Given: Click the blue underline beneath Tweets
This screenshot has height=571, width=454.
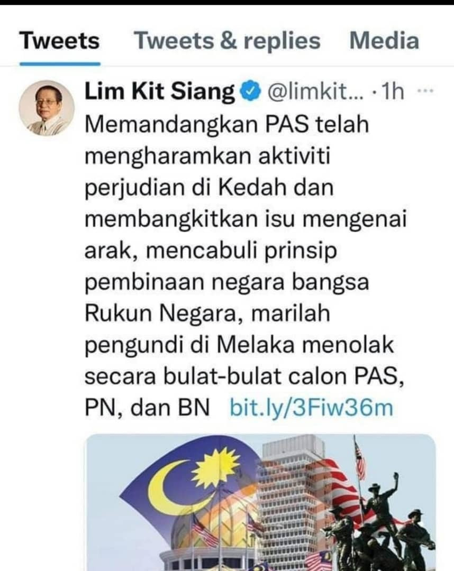Looking at the screenshot, I should (60, 64).
